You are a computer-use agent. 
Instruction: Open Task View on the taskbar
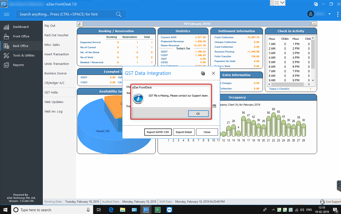pos(99,210)
